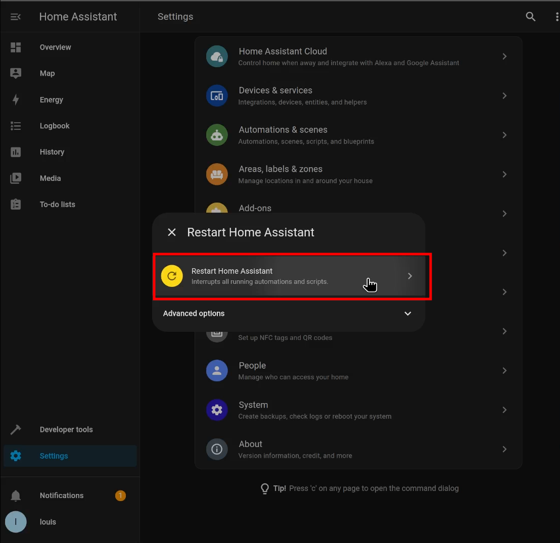
Task: Open Areas, labels & zones row chevron
Action: (x=504, y=174)
